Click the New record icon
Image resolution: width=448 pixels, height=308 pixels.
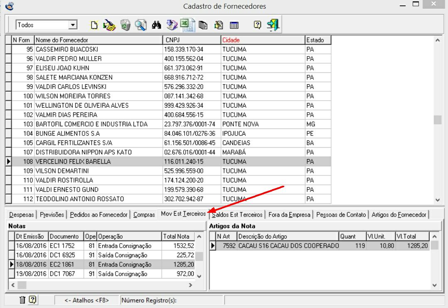point(94,25)
